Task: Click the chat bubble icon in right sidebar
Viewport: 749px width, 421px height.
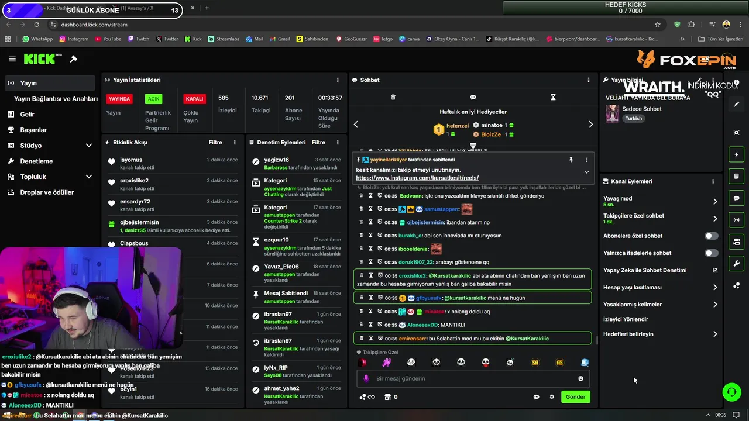Action: 737,198
